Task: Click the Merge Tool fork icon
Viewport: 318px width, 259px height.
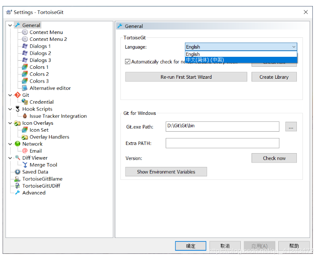Action: click(x=25, y=165)
